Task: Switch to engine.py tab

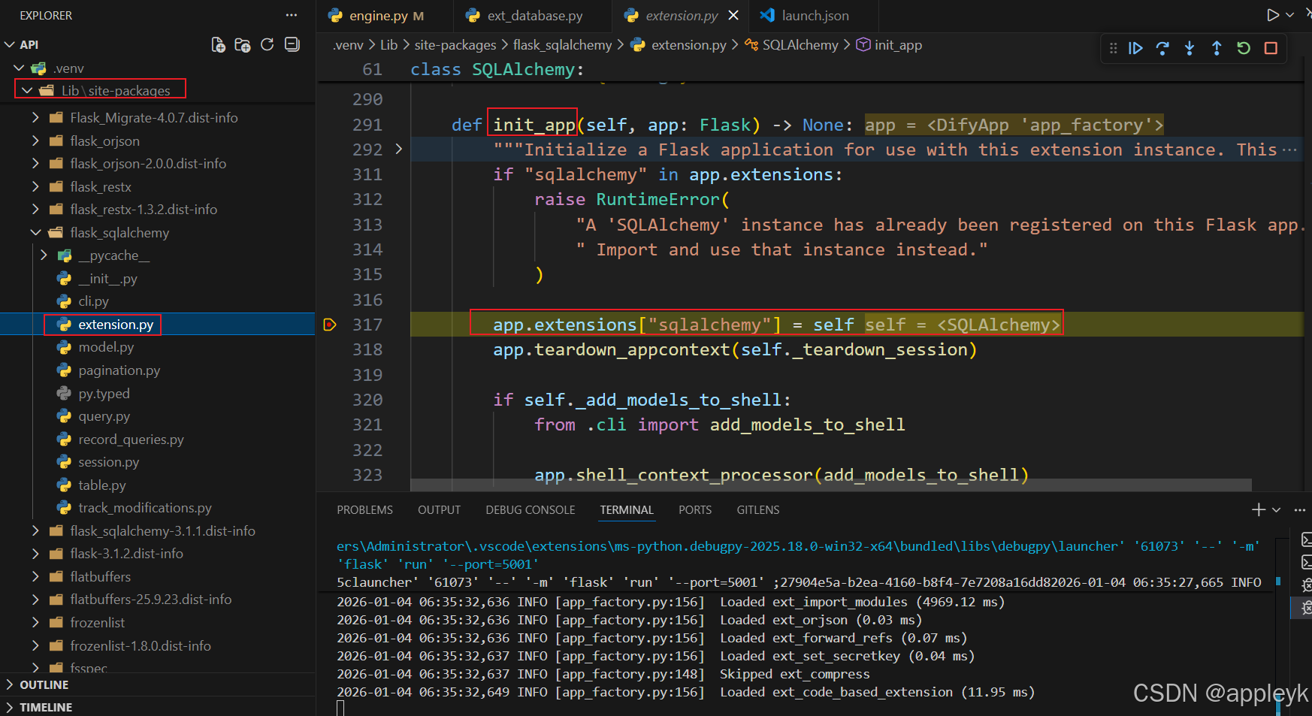Action: click(x=385, y=16)
